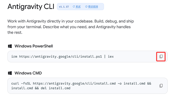Open the 错误原因 link

(93, 7)
